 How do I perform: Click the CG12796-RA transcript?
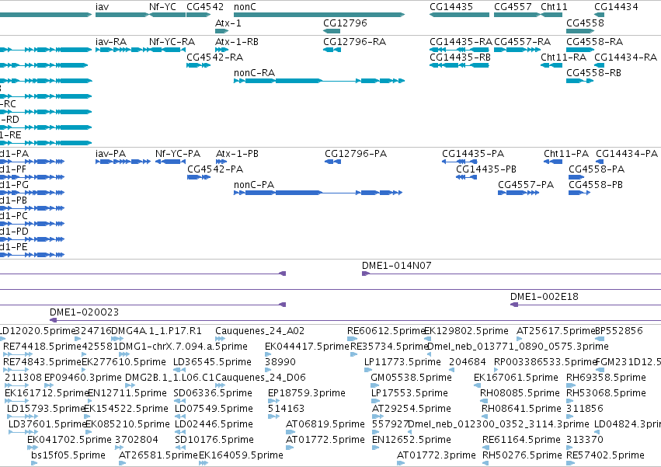(x=332, y=50)
